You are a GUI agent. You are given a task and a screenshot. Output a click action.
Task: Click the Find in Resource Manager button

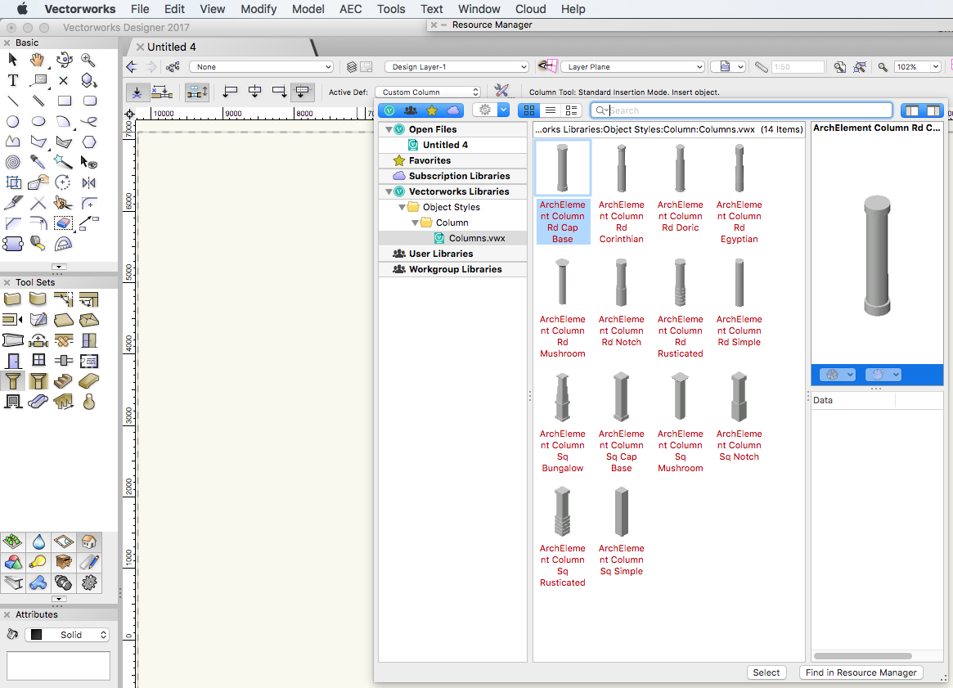[861, 672]
